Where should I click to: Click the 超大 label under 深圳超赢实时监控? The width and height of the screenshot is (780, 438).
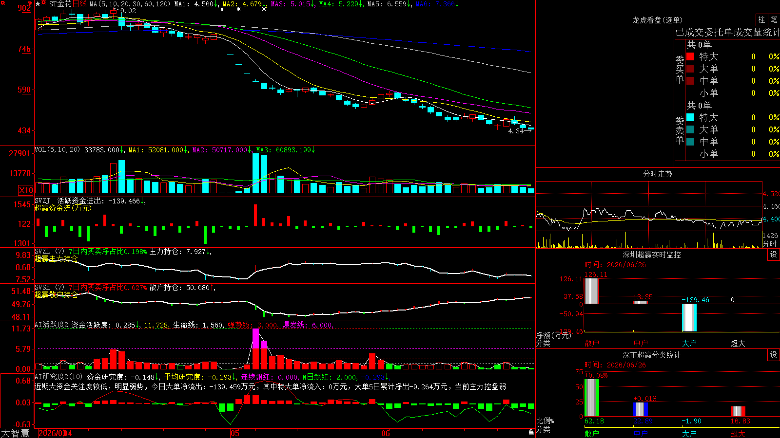pos(738,343)
